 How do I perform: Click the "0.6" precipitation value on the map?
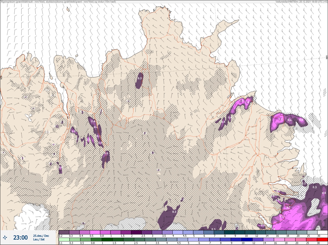click(x=301, y=120)
